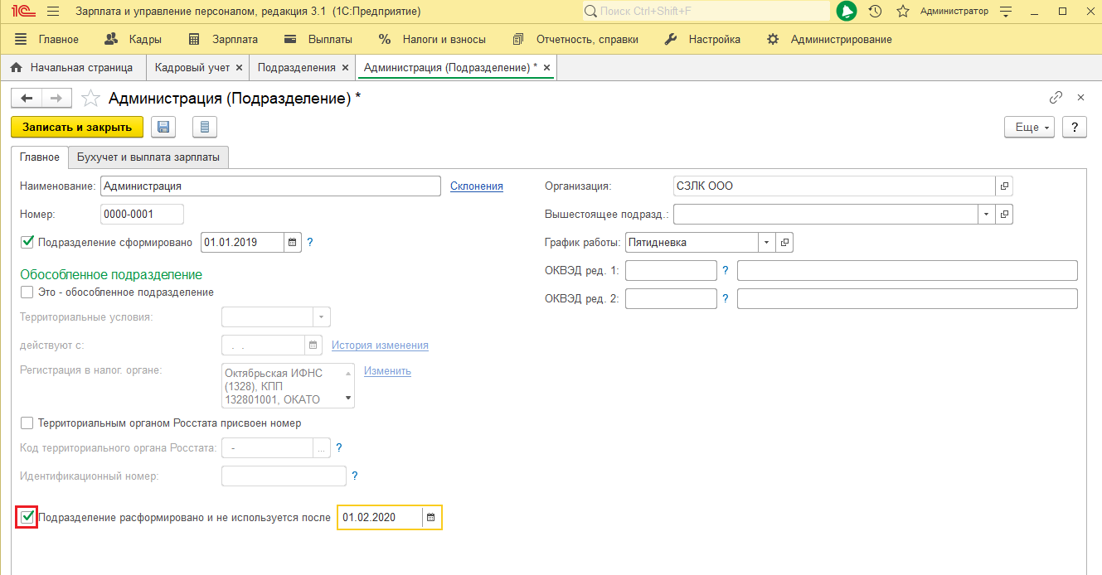
Task: Add form to favorites star icon
Action: 90,99
